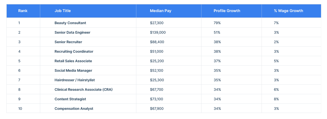This screenshot has width=327, height=119.
Task: Select the Senior Recruiter entry
Action: (x=68, y=42)
